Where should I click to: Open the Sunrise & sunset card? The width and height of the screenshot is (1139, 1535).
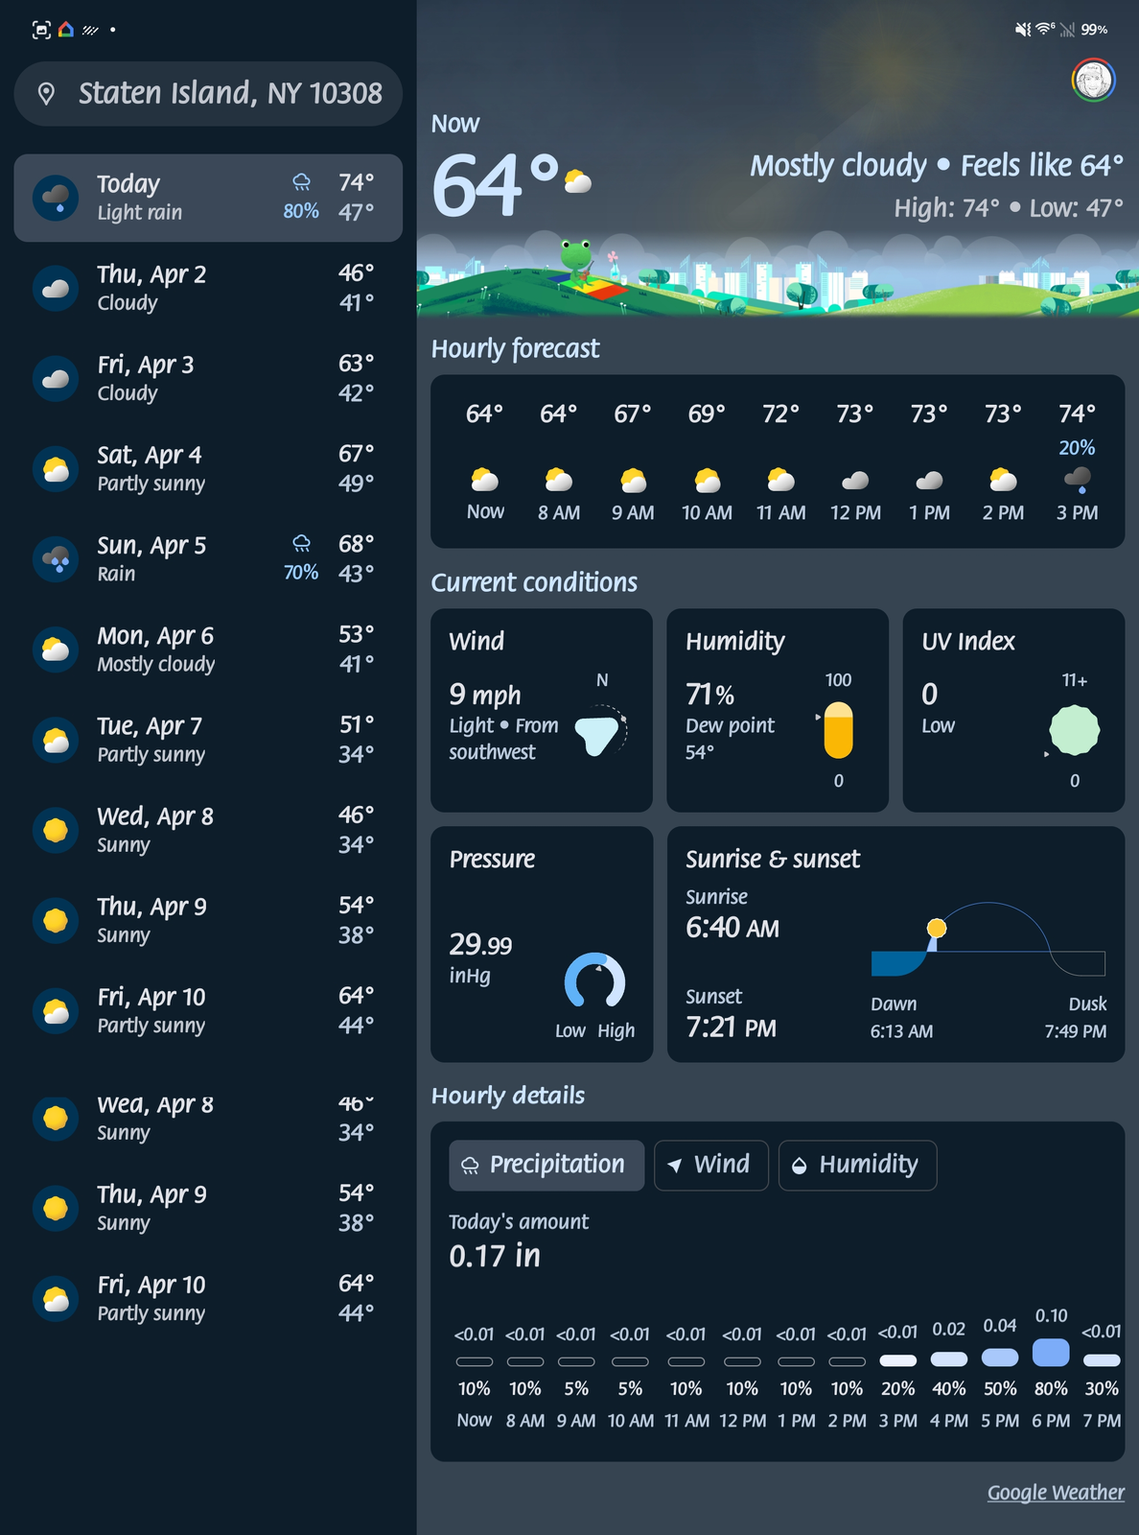[895, 944]
